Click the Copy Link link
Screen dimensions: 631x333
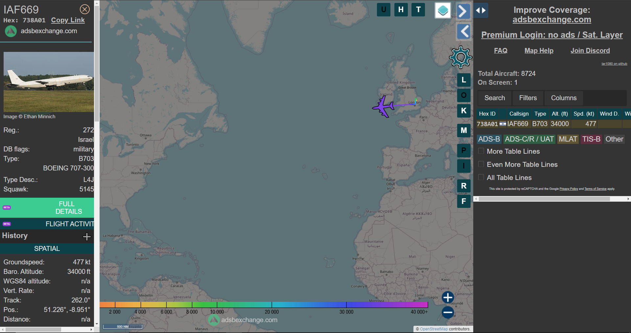(68, 20)
